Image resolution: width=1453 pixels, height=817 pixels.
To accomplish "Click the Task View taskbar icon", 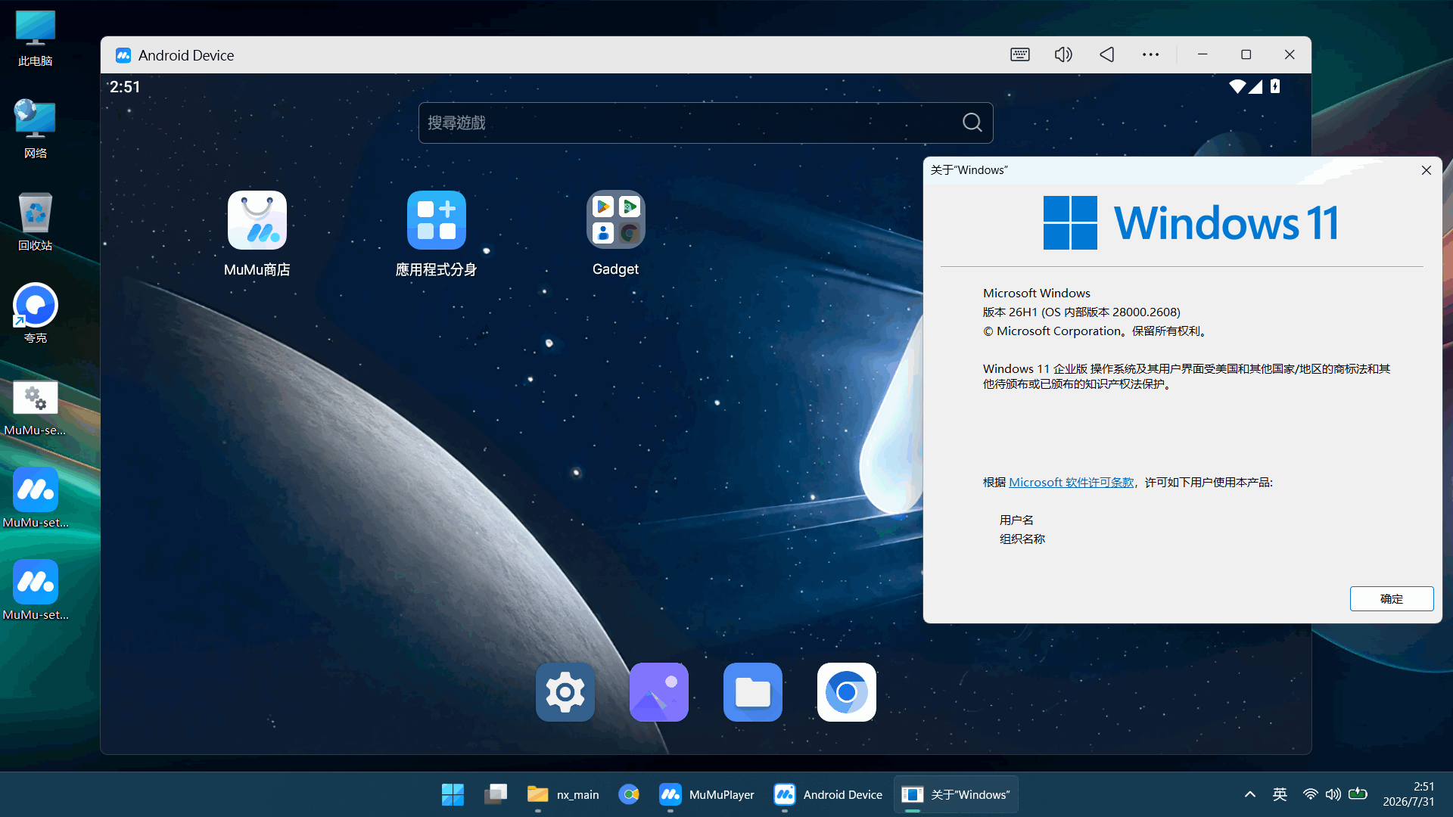I will [x=496, y=794].
